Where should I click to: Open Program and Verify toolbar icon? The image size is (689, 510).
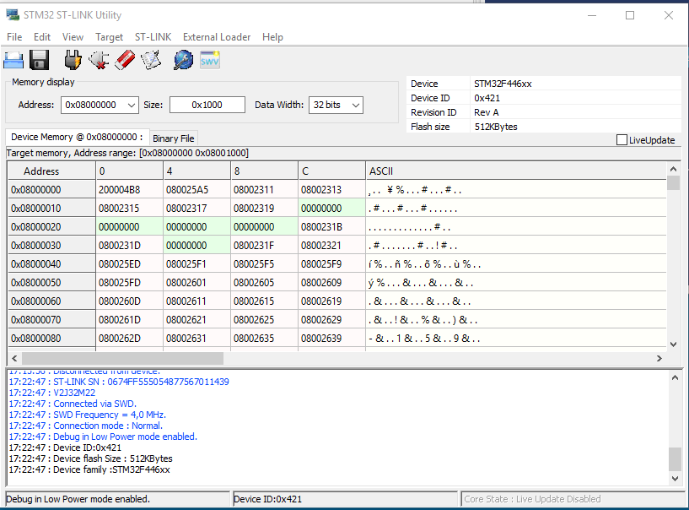coord(151,60)
